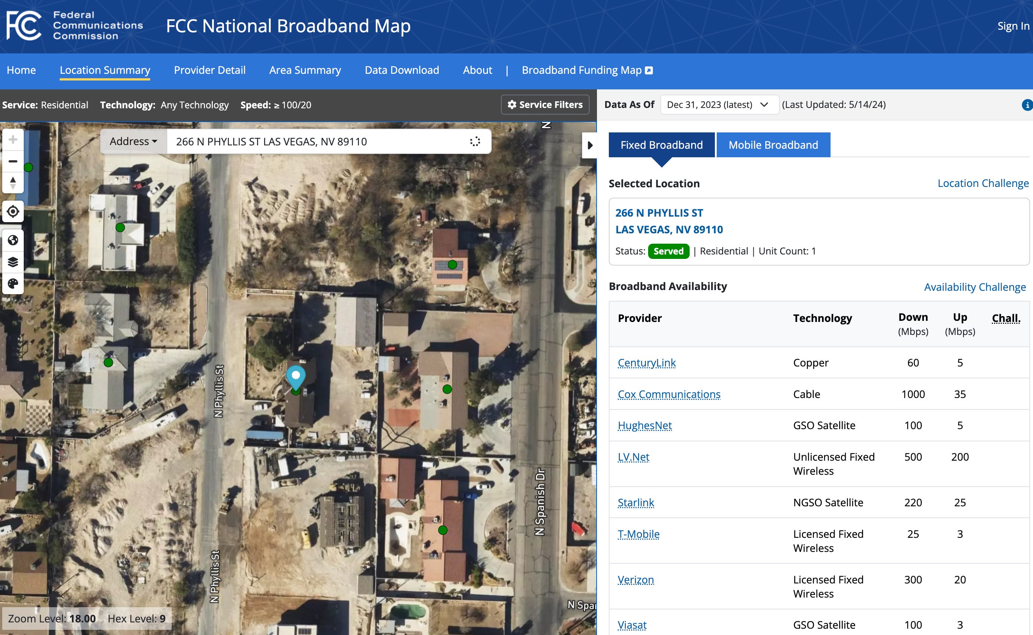Click the Service: Residential filter text

pyautogui.click(x=45, y=105)
